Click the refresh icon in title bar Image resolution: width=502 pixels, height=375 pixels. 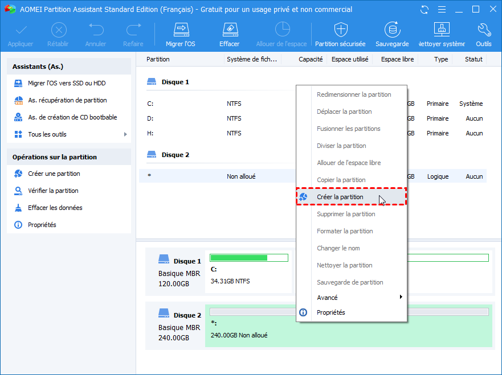[424, 10]
